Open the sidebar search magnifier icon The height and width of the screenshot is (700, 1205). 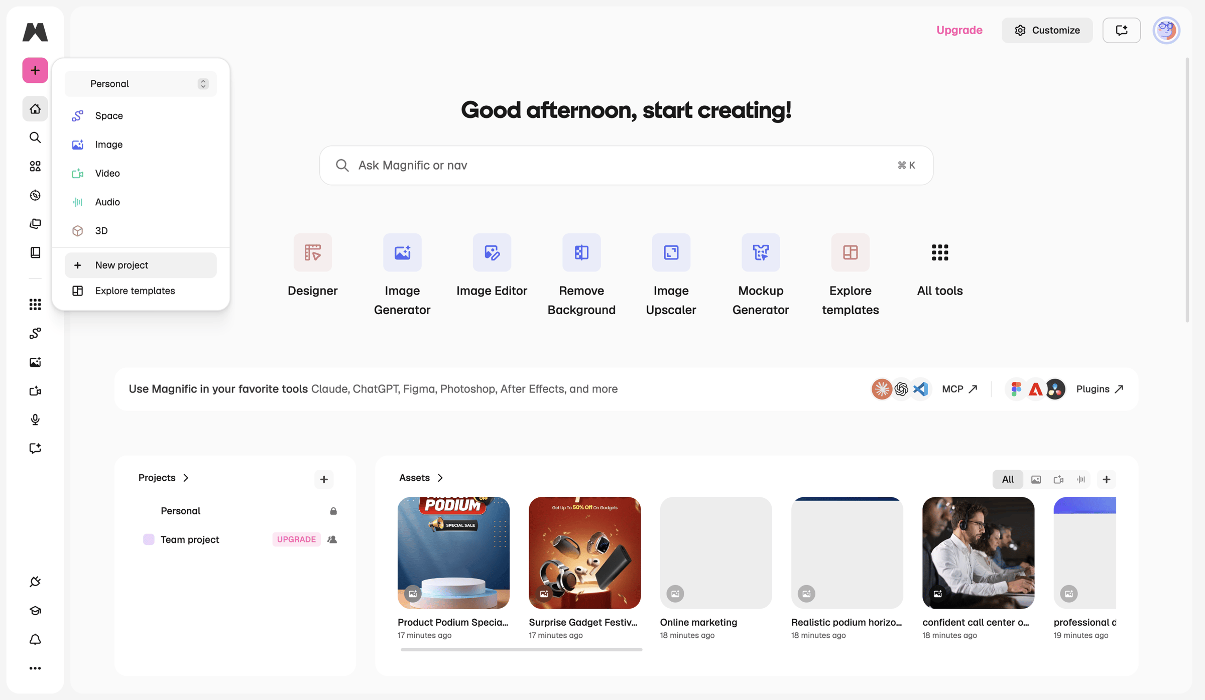tap(35, 137)
